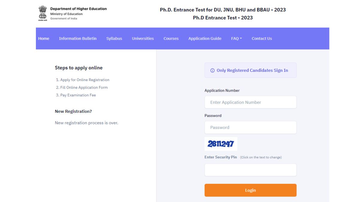Viewport: 359px width, 202px height.
Task: Focus the Application Number input field
Action: [x=250, y=102]
